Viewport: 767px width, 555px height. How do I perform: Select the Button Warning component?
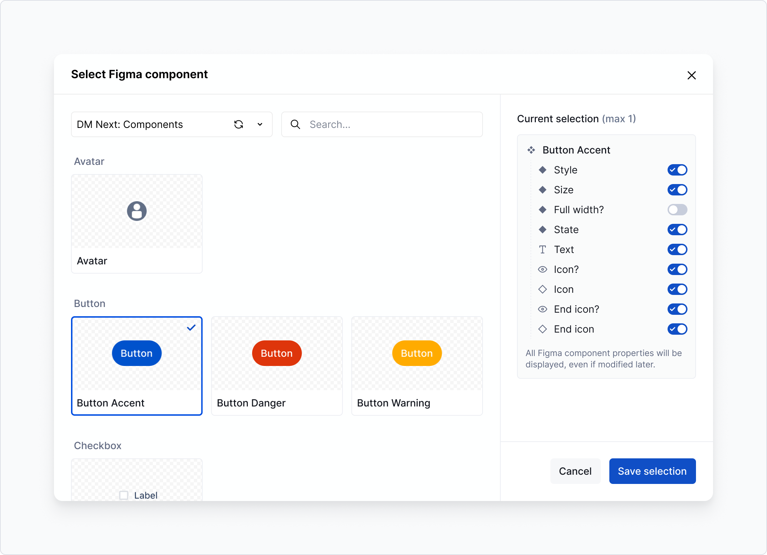point(417,366)
